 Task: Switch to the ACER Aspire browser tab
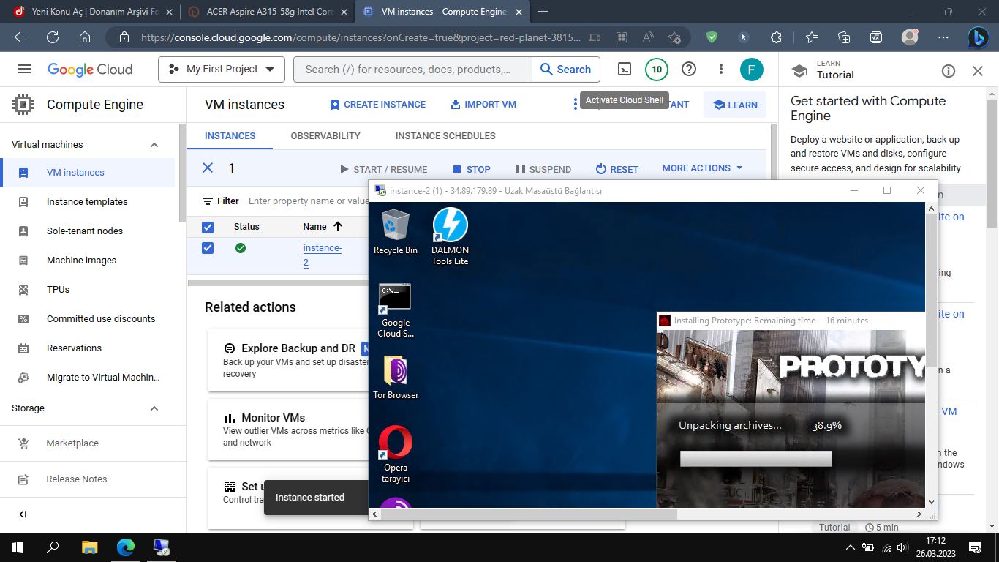point(266,12)
